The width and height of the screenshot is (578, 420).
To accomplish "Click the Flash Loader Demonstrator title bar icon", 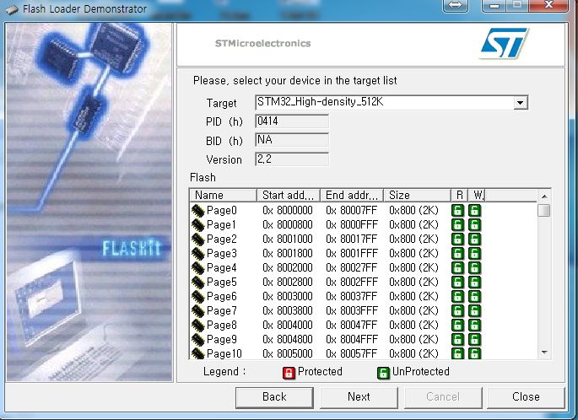I will pyautogui.click(x=12, y=9).
